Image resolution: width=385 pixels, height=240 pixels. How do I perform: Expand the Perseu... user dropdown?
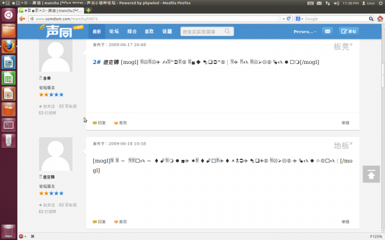tap(305, 31)
